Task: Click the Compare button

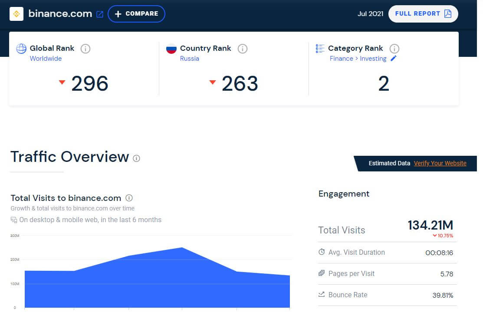Action: coord(136,14)
